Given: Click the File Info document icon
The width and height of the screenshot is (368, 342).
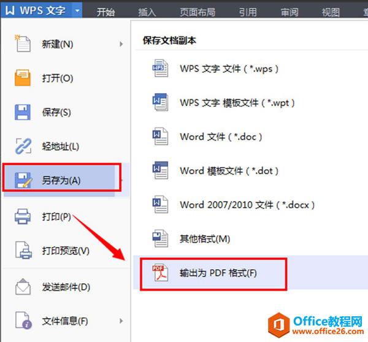Looking at the screenshot, I should 23,321.
